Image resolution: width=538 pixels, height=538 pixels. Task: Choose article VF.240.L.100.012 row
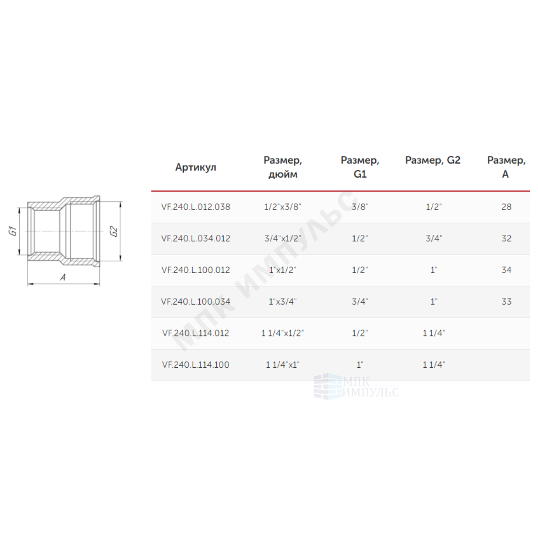coord(341,270)
